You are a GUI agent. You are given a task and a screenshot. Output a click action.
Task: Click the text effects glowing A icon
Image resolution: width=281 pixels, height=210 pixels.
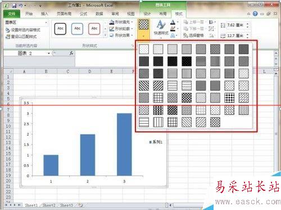click(x=173, y=35)
